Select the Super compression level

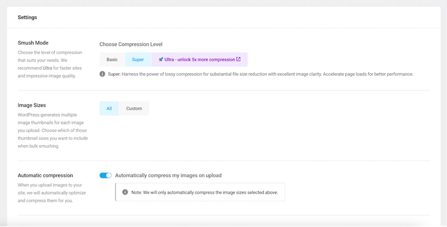pos(137,59)
